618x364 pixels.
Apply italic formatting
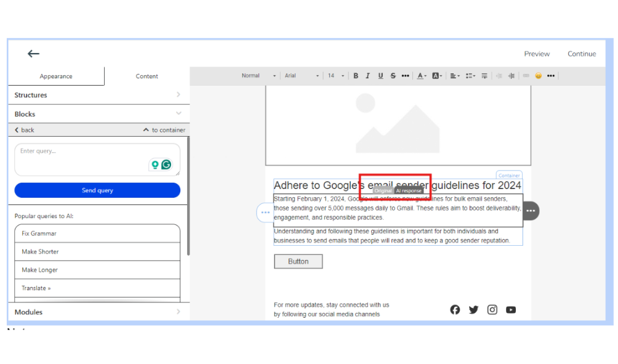point(367,76)
